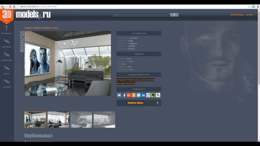This screenshot has width=260, height=146.
Task: Select the third wireframe thumbnail
Action: pyautogui.click(x=81, y=120)
